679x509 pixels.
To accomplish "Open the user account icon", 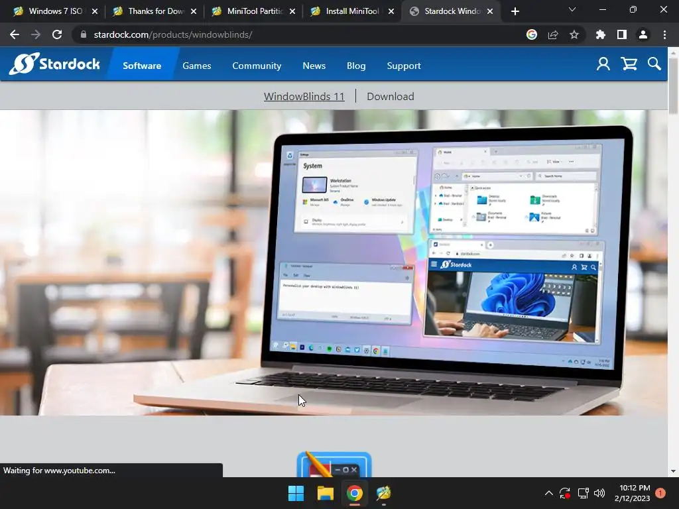I will pos(603,64).
